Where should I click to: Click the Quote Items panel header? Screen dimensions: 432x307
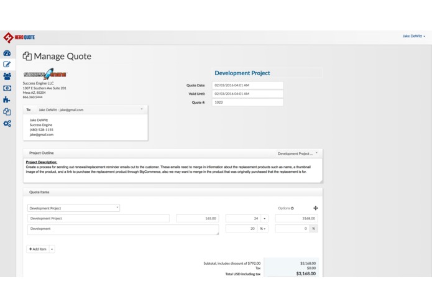click(173, 192)
